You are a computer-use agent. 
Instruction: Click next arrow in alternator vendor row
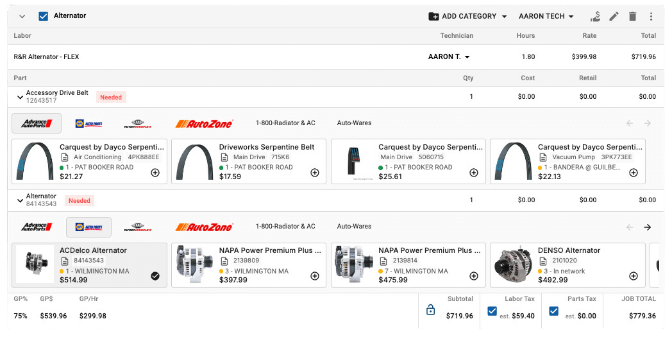coord(647,227)
